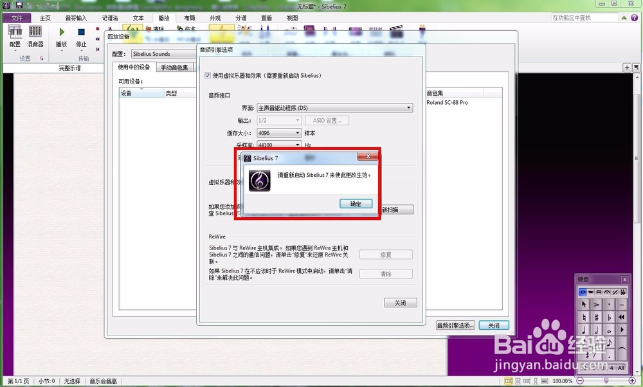This screenshot has width=643, height=387.
Task: Open the keypad fermata layout tab
Action: click(x=607, y=292)
